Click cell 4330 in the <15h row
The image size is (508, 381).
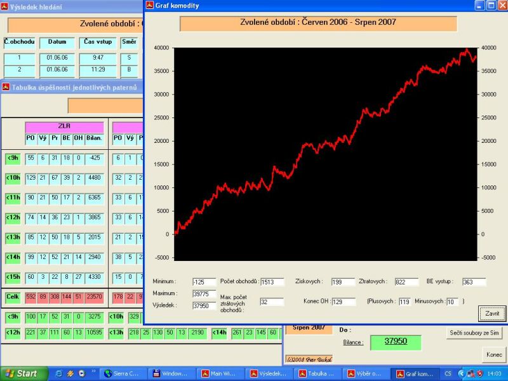pos(94,277)
